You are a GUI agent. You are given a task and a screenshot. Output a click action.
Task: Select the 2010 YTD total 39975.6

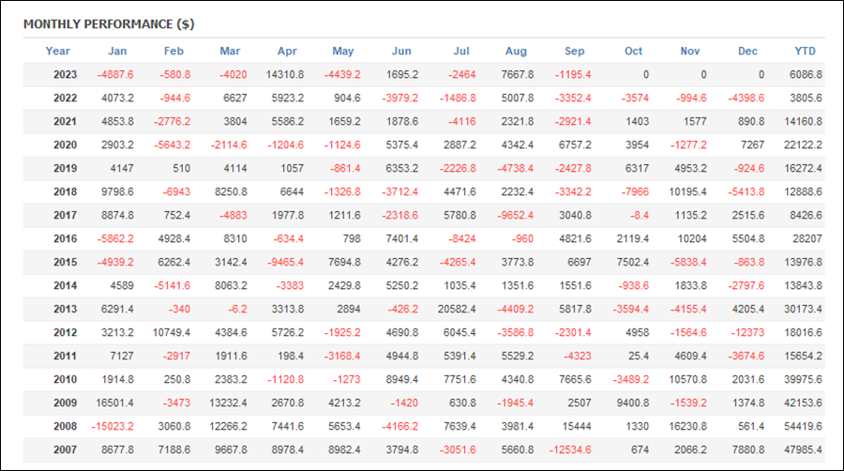click(x=803, y=379)
